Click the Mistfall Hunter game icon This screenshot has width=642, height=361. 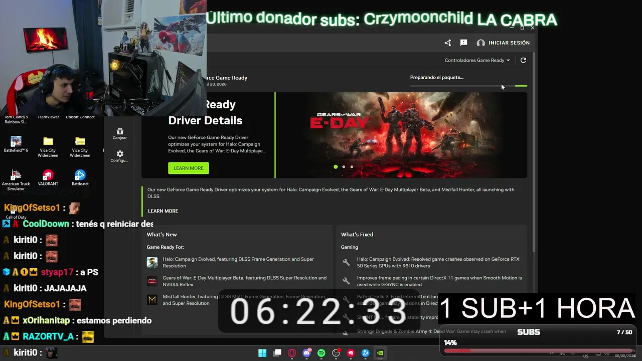pyautogui.click(x=152, y=299)
